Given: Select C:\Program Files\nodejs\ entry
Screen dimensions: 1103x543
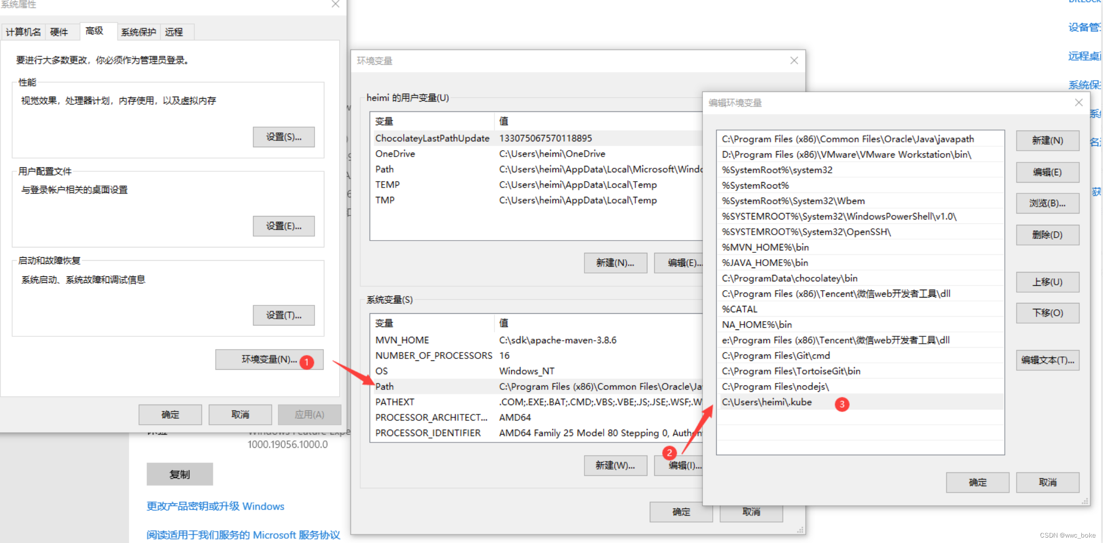Looking at the screenshot, I should tap(860, 386).
